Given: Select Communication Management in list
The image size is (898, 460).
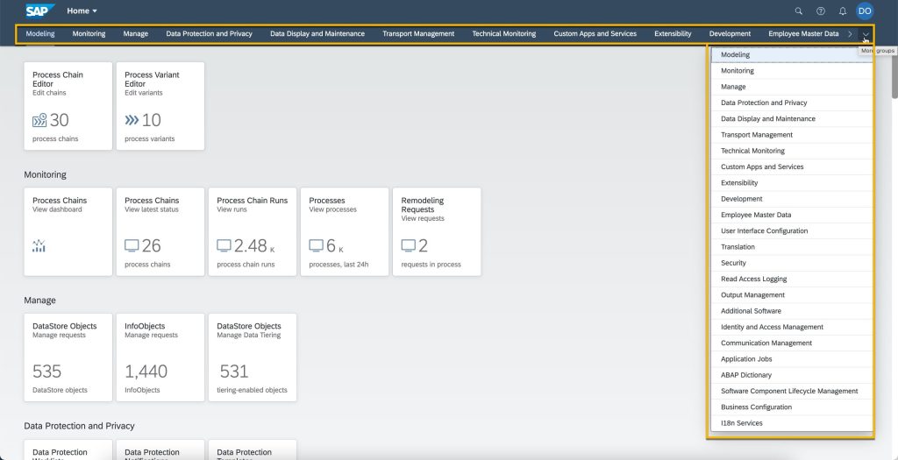Looking at the screenshot, I should pyautogui.click(x=792, y=343).
